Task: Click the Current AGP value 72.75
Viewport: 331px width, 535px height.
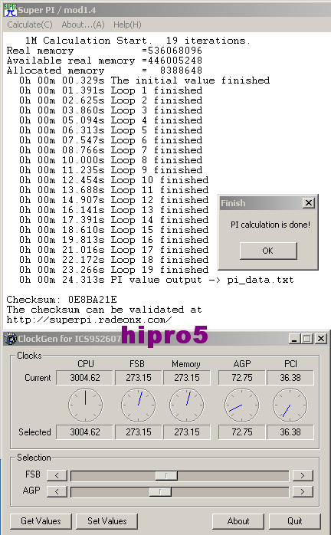Action: pyautogui.click(x=241, y=378)
